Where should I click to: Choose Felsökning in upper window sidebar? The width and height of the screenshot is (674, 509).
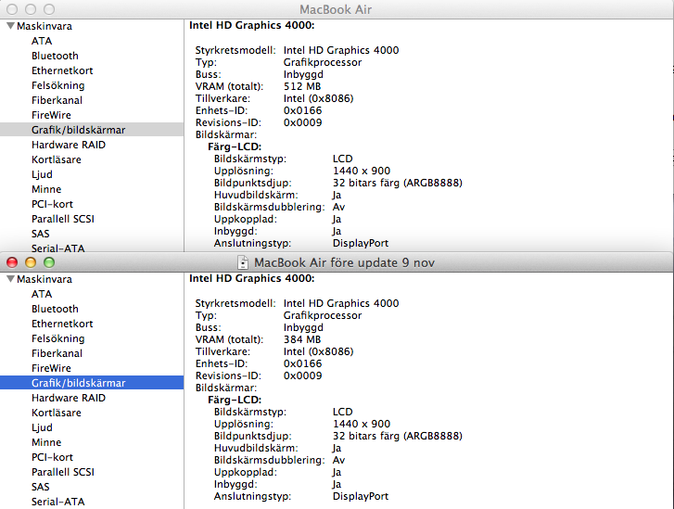pyautogui.click(x=58, y=85)
